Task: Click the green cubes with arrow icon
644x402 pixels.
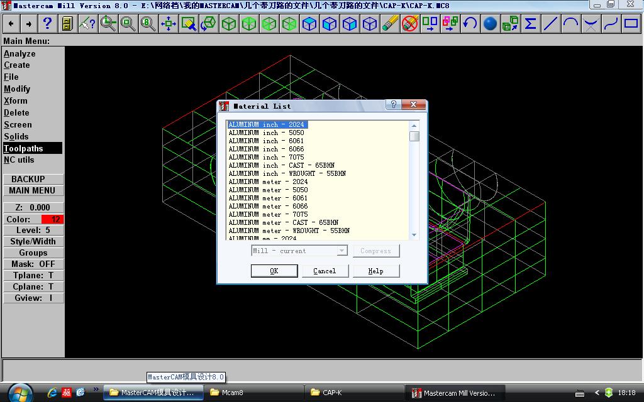Action: pos(510,24)
